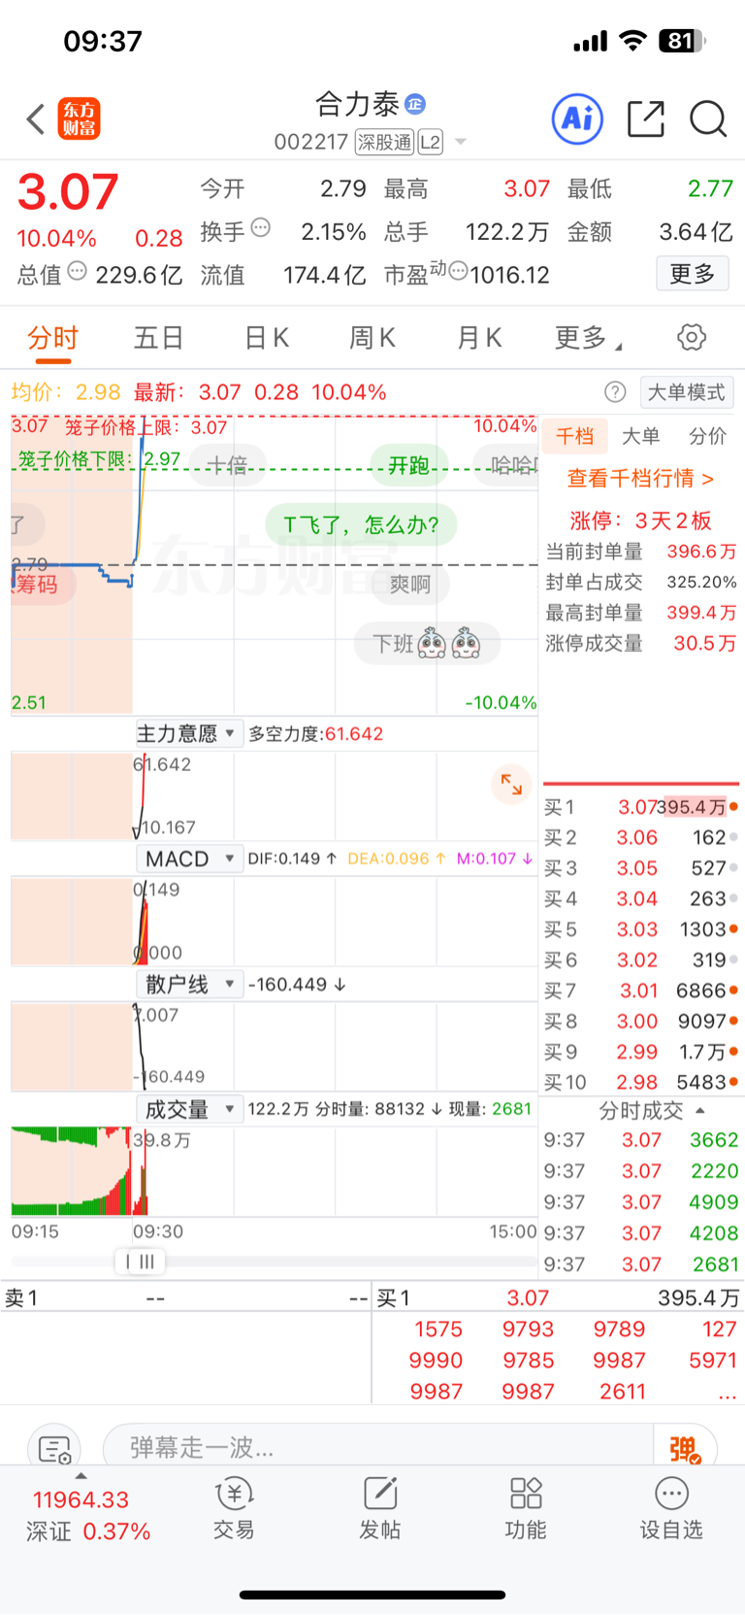Image resolution: width=745 pixels, height=1615 pixels.
Task: Tap the 弹幕走一波 comment input field
Action: tap(378, 1449)
